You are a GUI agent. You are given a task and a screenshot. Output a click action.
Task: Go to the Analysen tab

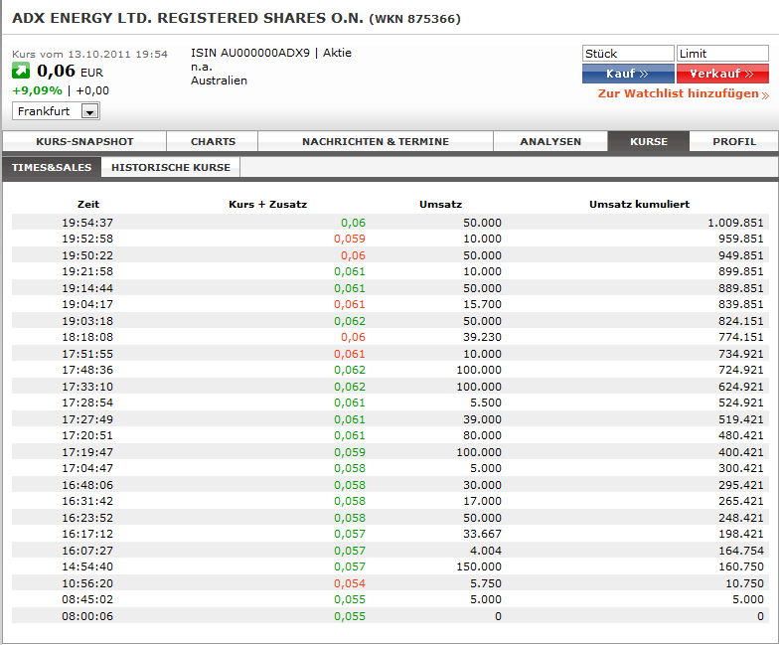pos(550,142)
